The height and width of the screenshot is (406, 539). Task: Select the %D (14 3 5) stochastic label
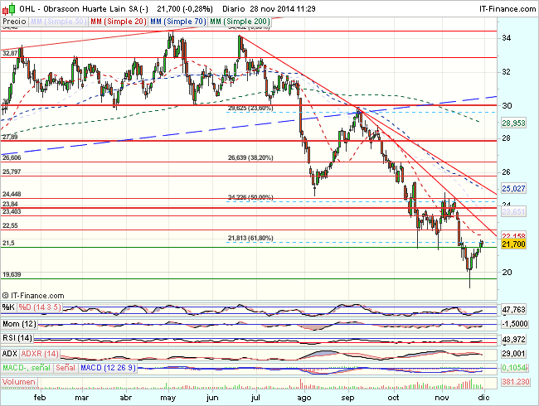point(40,307)
